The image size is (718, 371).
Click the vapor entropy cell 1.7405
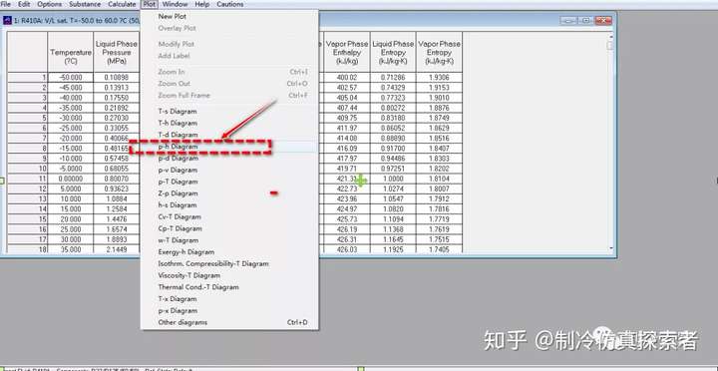pyautogui.click(x=439, y=249)
